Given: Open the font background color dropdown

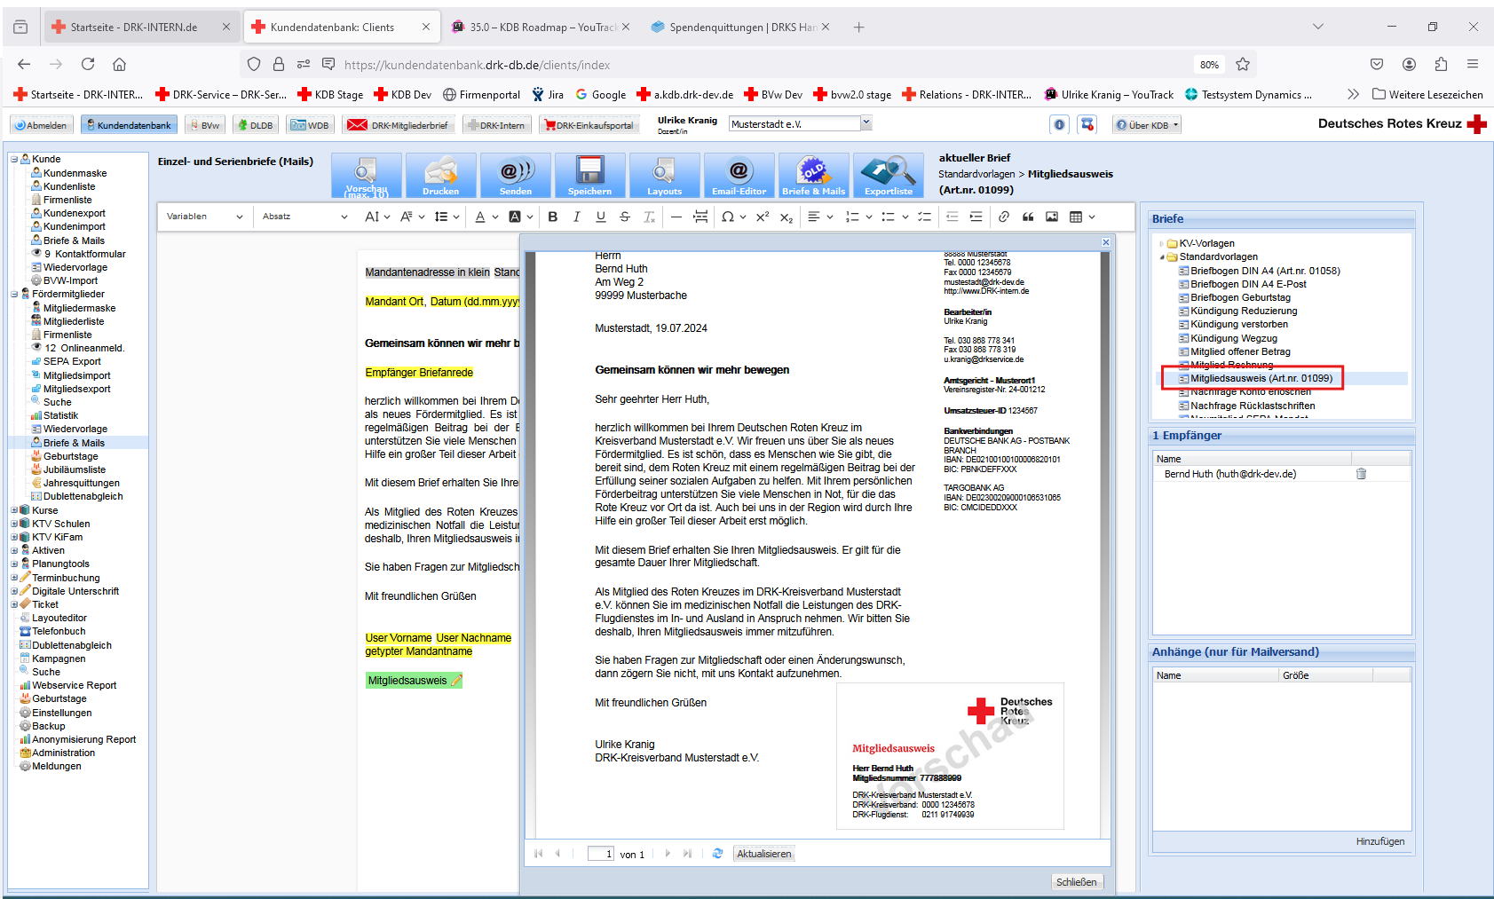Looking at the screenshot, I should click(x=520, y=217).
